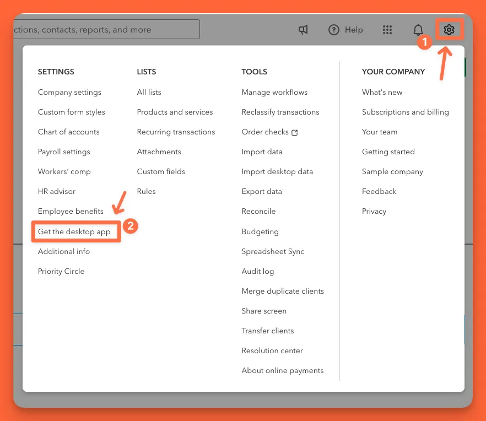Screen dimensions: 486x421
Task: Open Budgeting tool
Action: (260, 232)
